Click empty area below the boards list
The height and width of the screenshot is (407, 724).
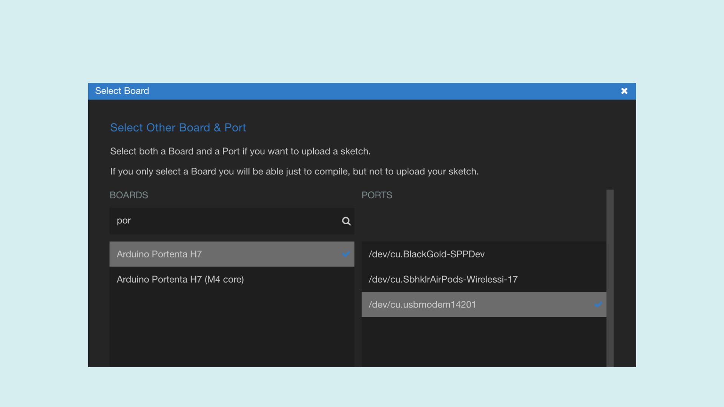(232, 328)
